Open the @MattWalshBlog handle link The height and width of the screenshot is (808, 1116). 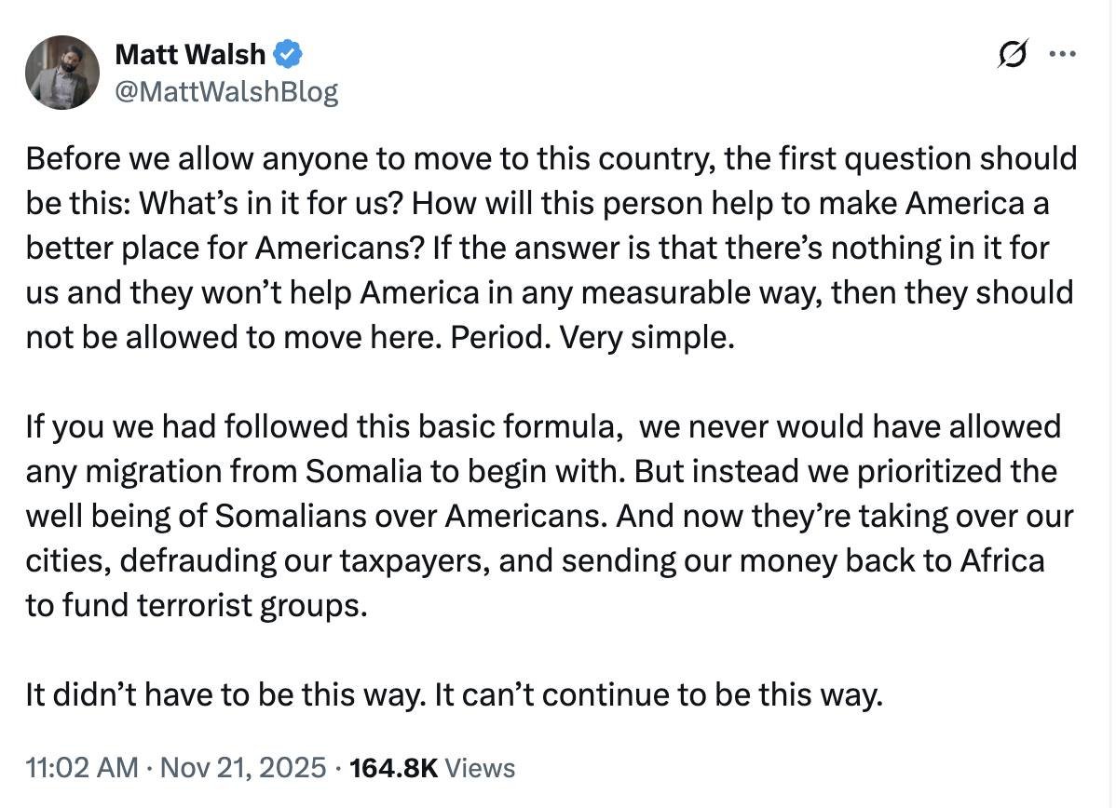(226, 92)
